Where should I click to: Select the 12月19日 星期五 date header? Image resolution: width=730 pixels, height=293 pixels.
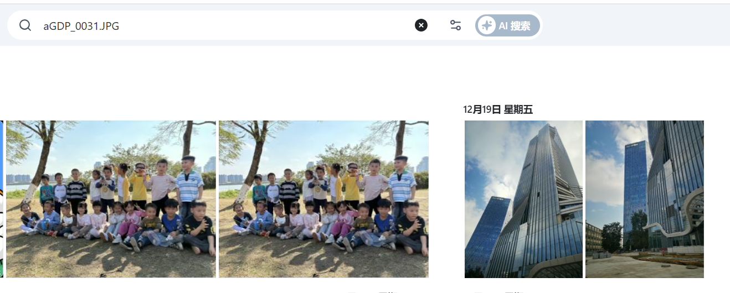498,109
